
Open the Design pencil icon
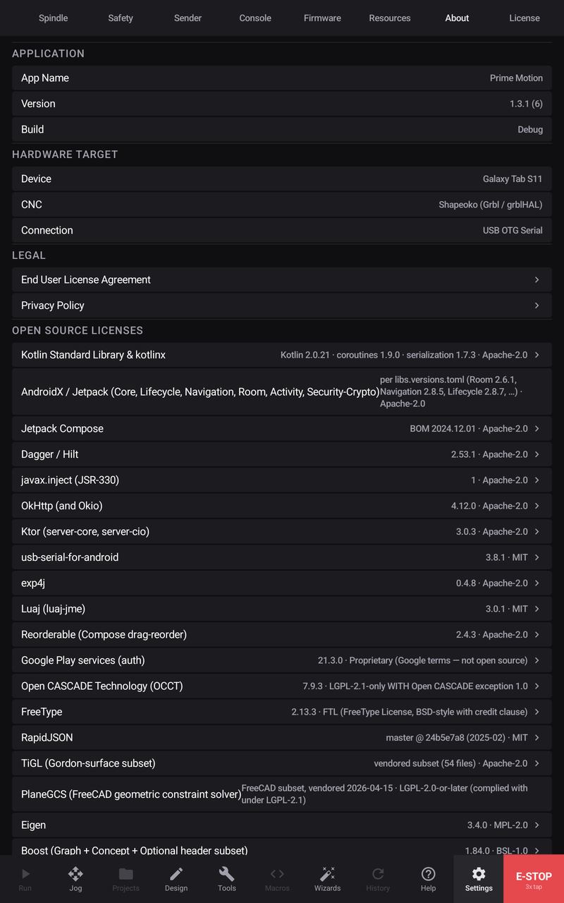click(x=176, y=874)
